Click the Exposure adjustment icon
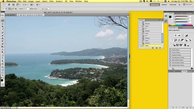The height and width of the screenshot is (109, 194). (x=186, y=35)
